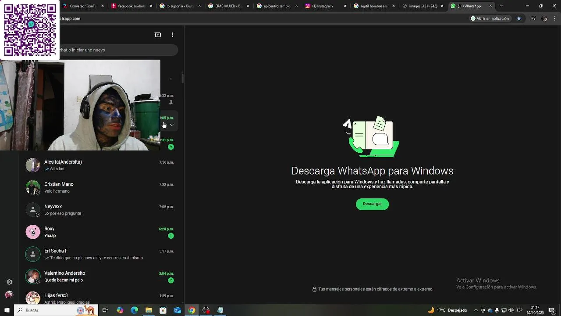561x316 pixels.
Task: Open Microsoft Edge from the taskbar
Action: pyautogui.click(x=134, y=310)
